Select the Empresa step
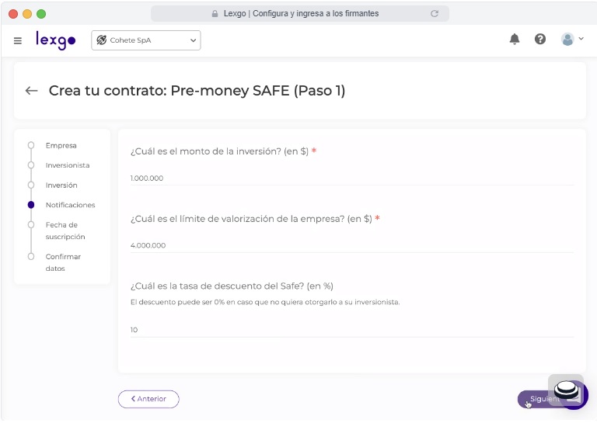Viewport: 597px width, 423px height. [61, 145]
